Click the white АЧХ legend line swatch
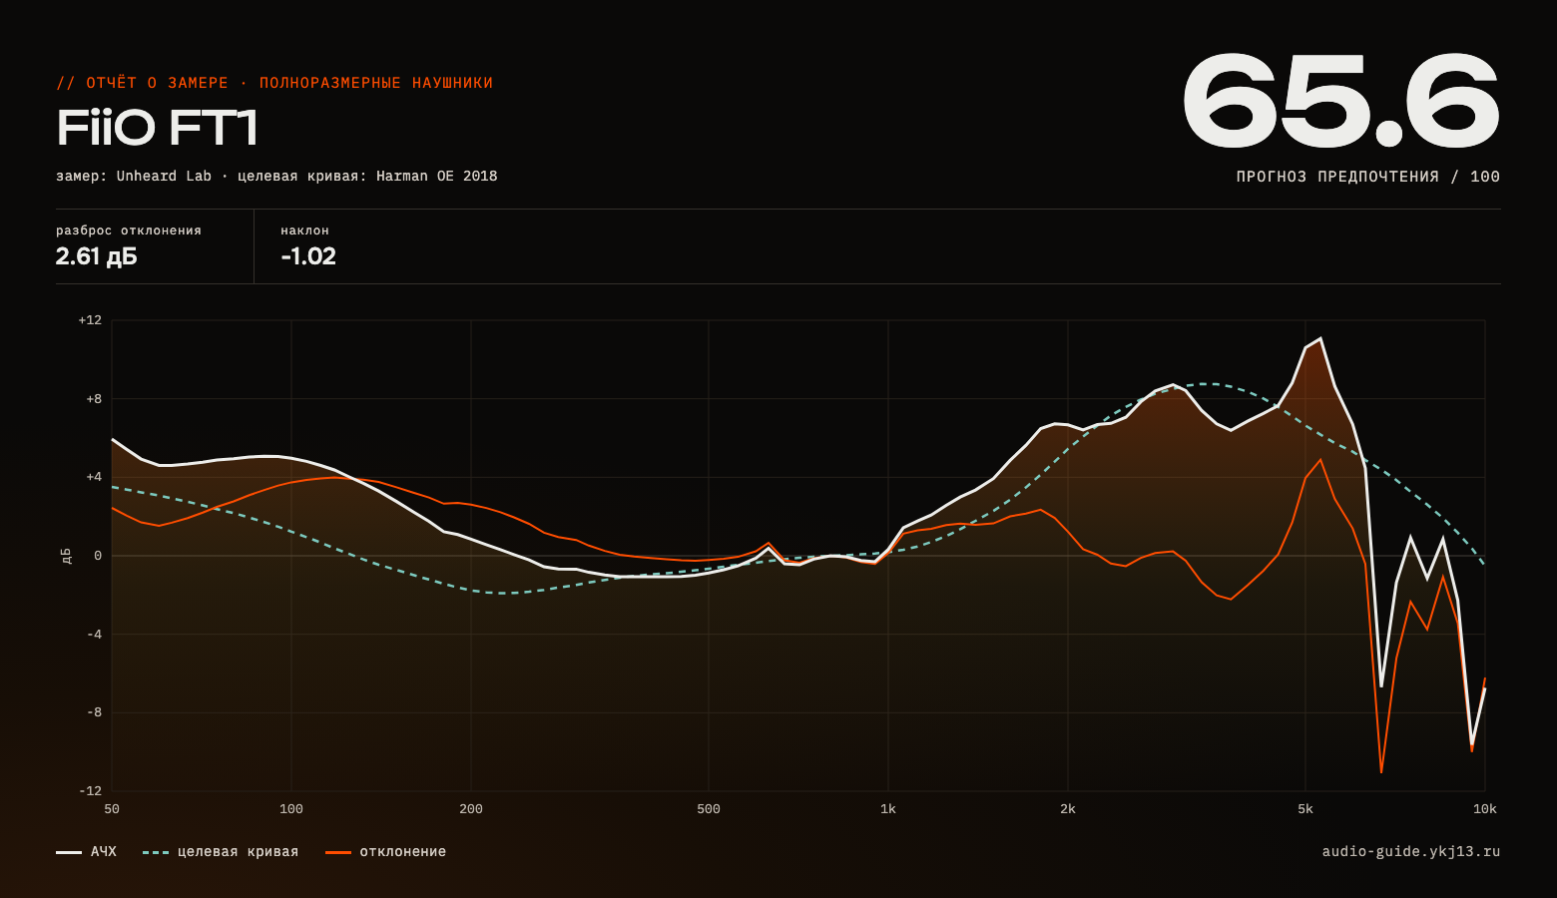This screenshot has height=898, width=1557. 69,852
